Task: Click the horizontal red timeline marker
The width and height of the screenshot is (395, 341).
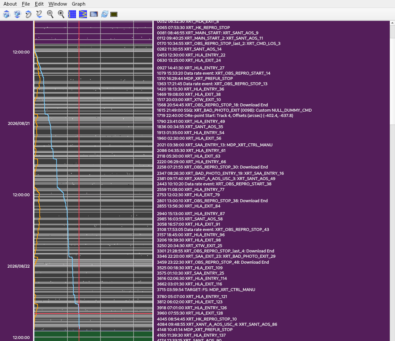Action: click(x=93, y=314)
